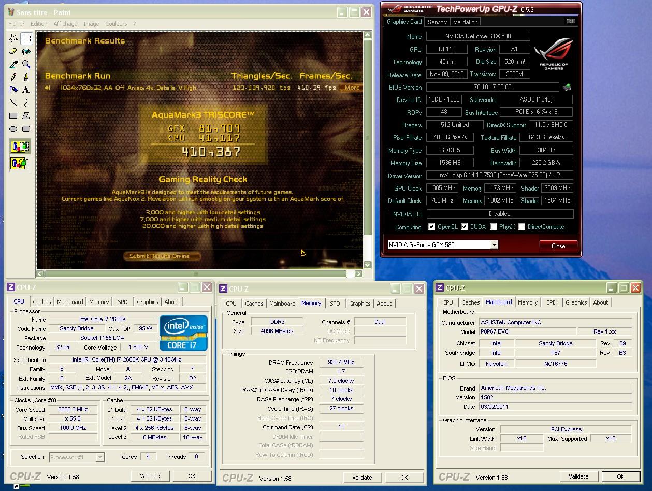Screen dimensions: 652x491
Task: Select the Text tool in Paint
Action: [26, 90]
